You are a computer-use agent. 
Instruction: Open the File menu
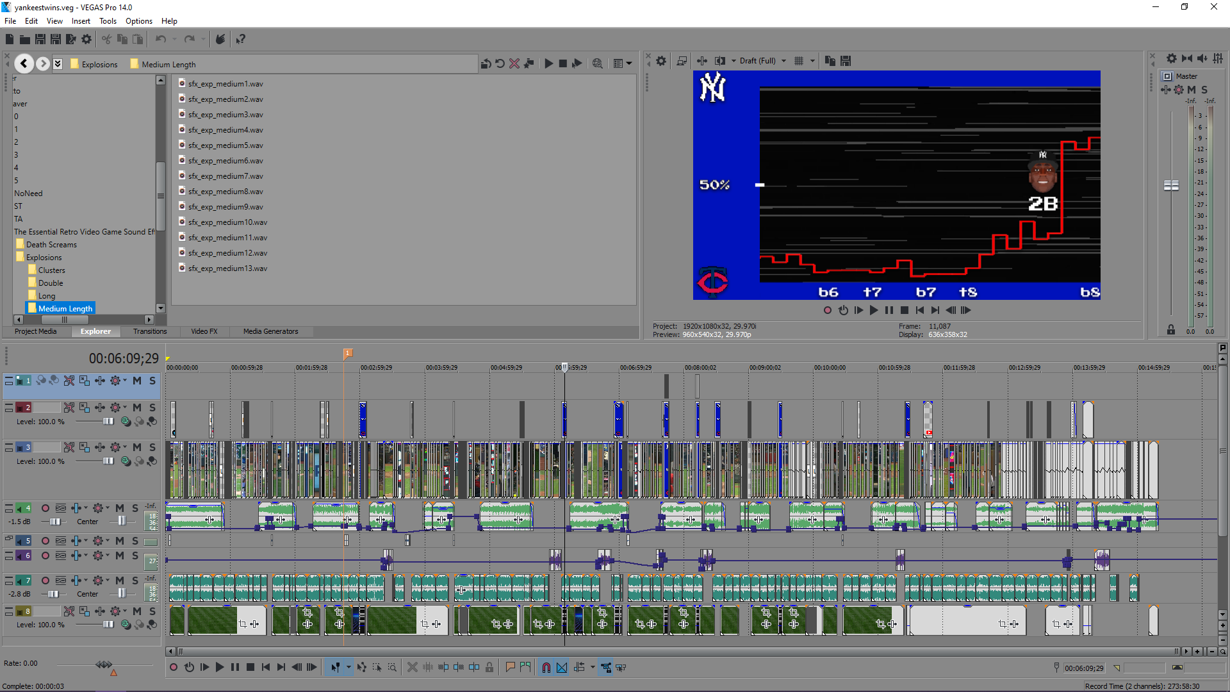(x=10, y=21)
